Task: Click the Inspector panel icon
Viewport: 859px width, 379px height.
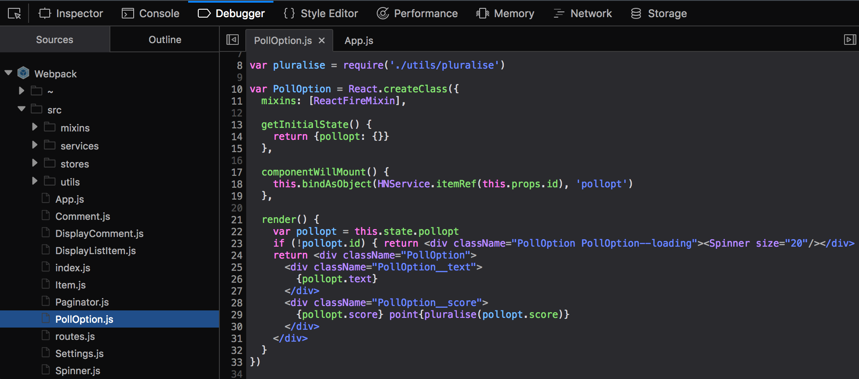Action: 45,14
